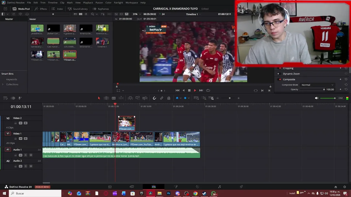Open the Media page icon
Screen dimensions: 351x197
110,187
